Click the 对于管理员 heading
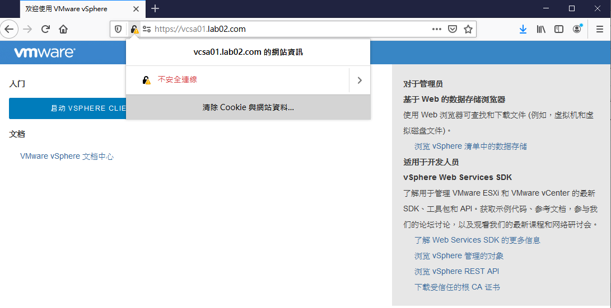 pyautogui.click(x=423, y=84)
